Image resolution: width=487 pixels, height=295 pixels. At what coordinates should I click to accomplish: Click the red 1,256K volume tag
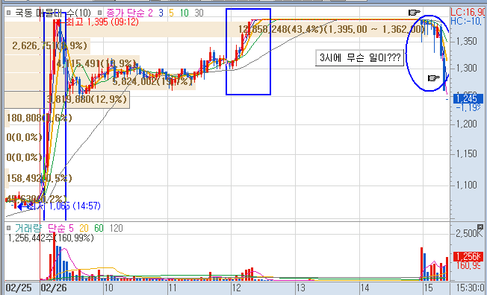point(468,256)
